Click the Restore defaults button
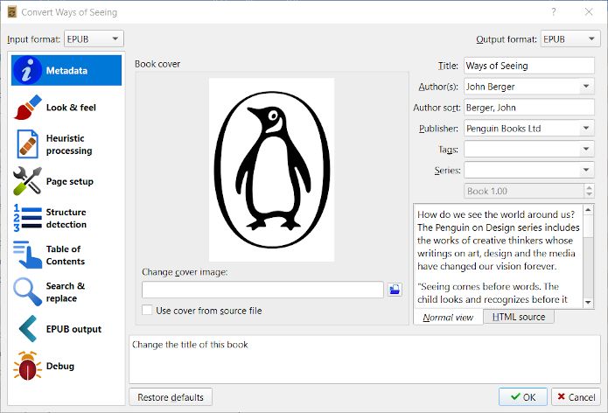The image size is (608, 413). [x=171, y=397]
